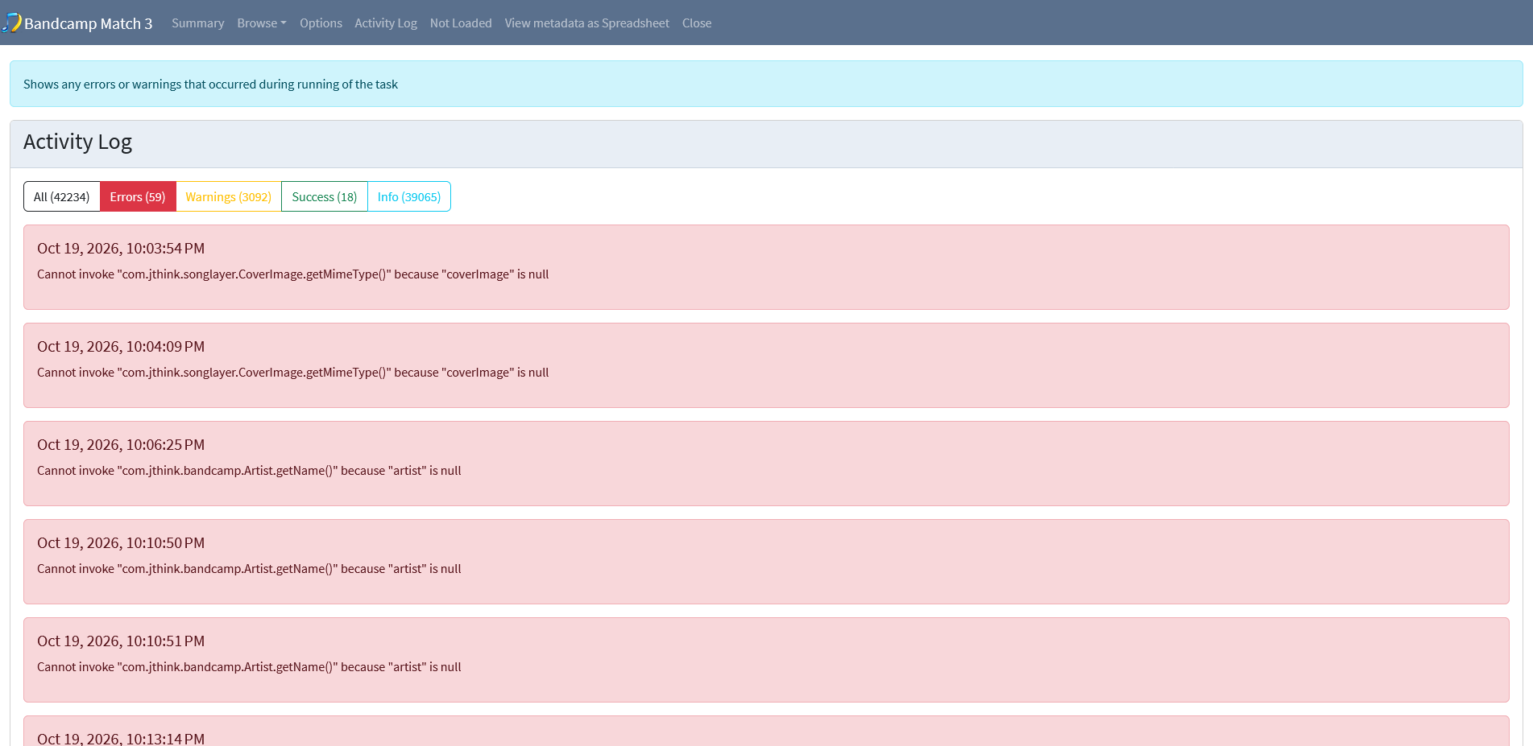The width and height of the screenshot is (1533, 746).
Task: Open the Summary page
Action: 197,23
